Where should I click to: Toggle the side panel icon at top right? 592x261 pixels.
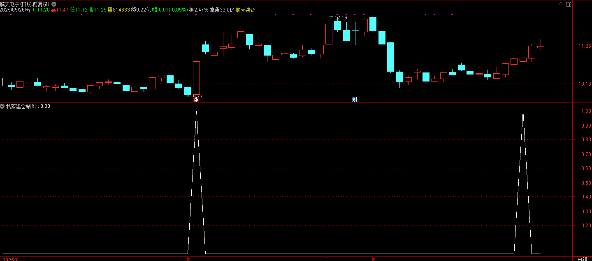(x=569, y=4)
